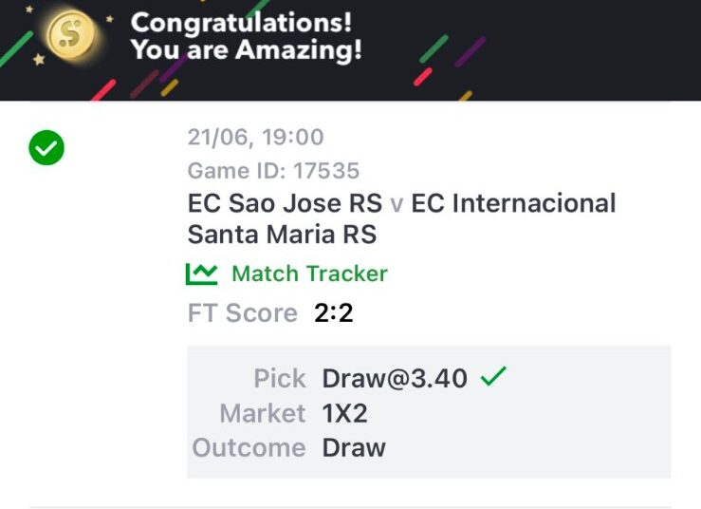
Task: Click the green won-bet checkmark circle
Action: (x=46, y=148)
